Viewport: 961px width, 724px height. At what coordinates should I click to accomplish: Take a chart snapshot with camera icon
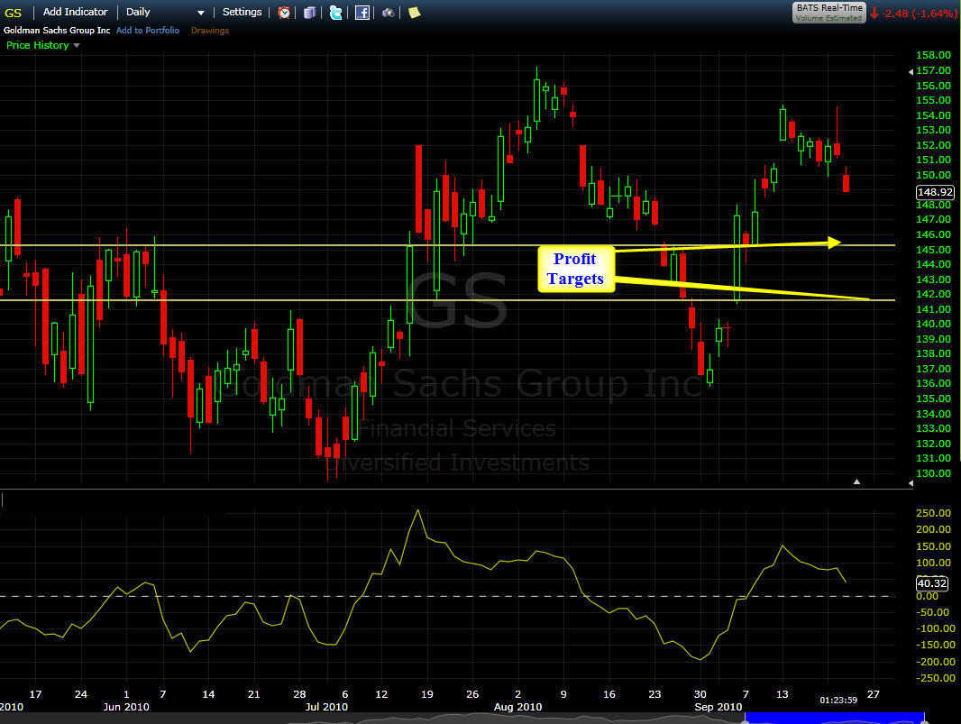[x=388, y=13]
